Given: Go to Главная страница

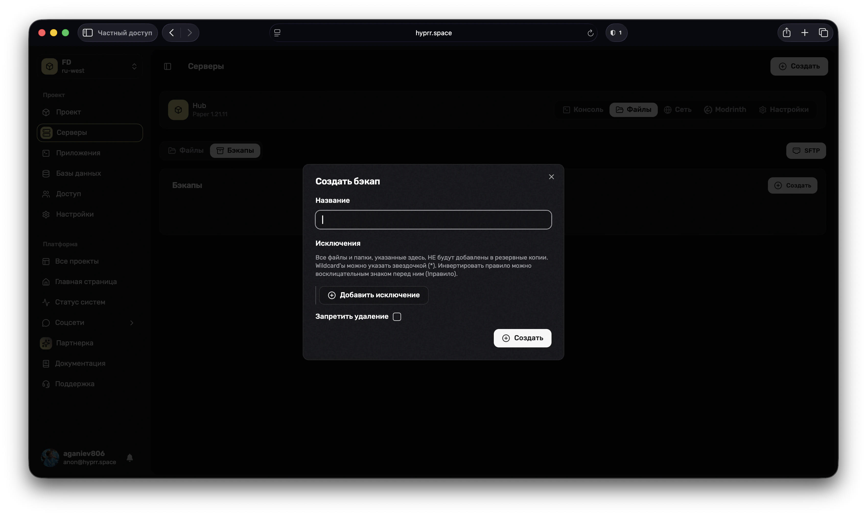Looking at the screenshot, I should (x=90, y=282).
